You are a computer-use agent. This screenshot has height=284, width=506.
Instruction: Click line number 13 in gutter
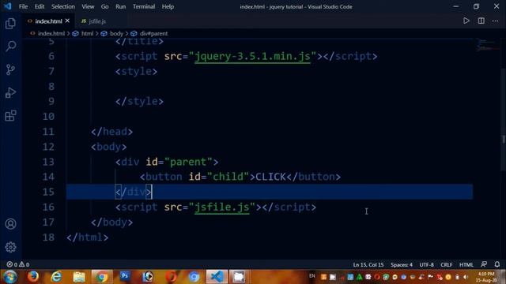coord(48,162)
